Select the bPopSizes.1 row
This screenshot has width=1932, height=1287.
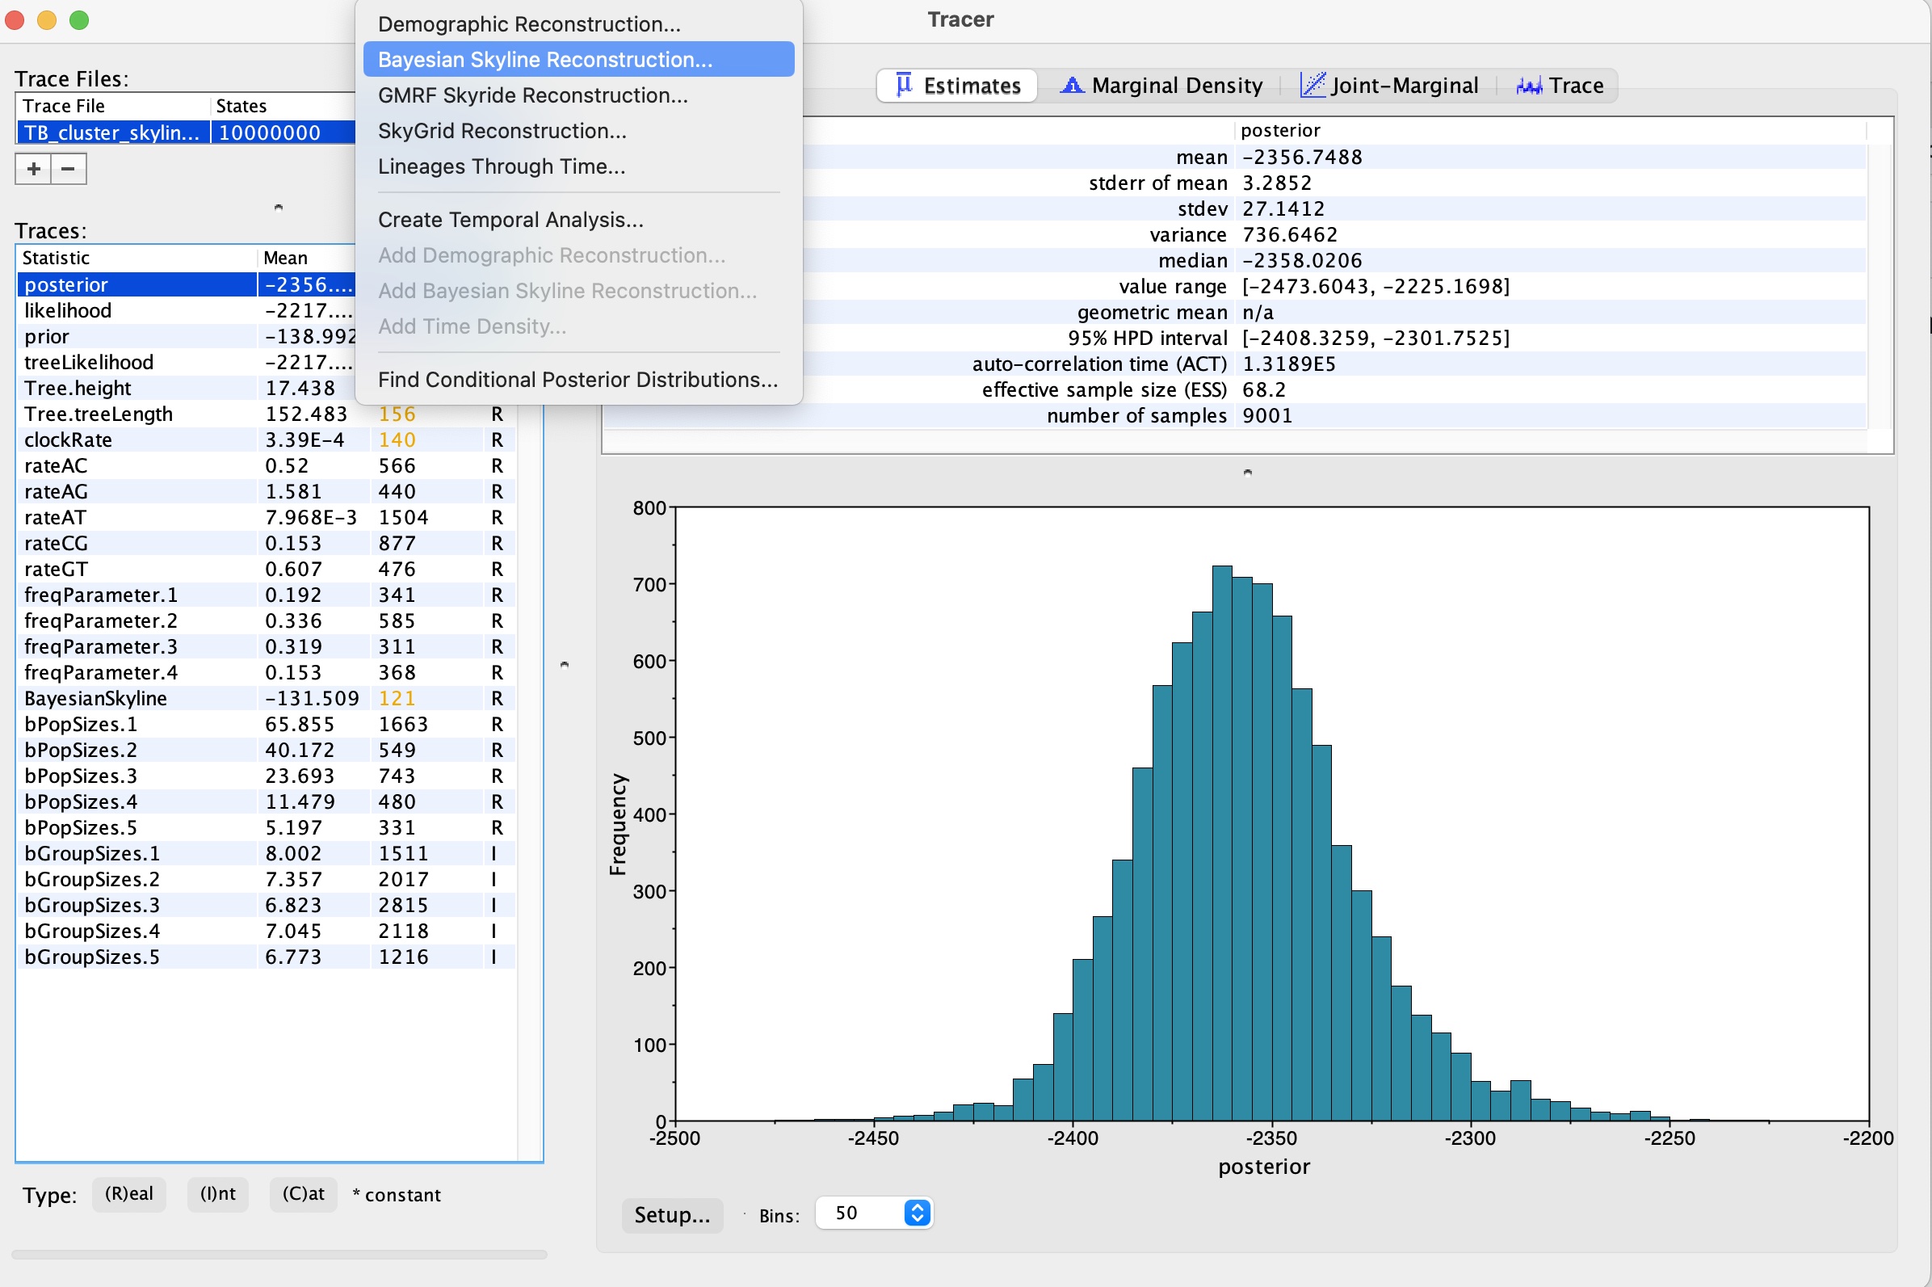(266, 724)
